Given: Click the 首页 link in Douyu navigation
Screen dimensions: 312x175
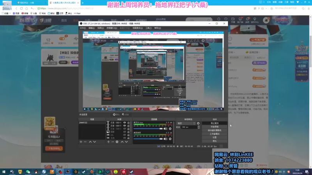Looking at the screenshot, I should (x=64, y=21).
